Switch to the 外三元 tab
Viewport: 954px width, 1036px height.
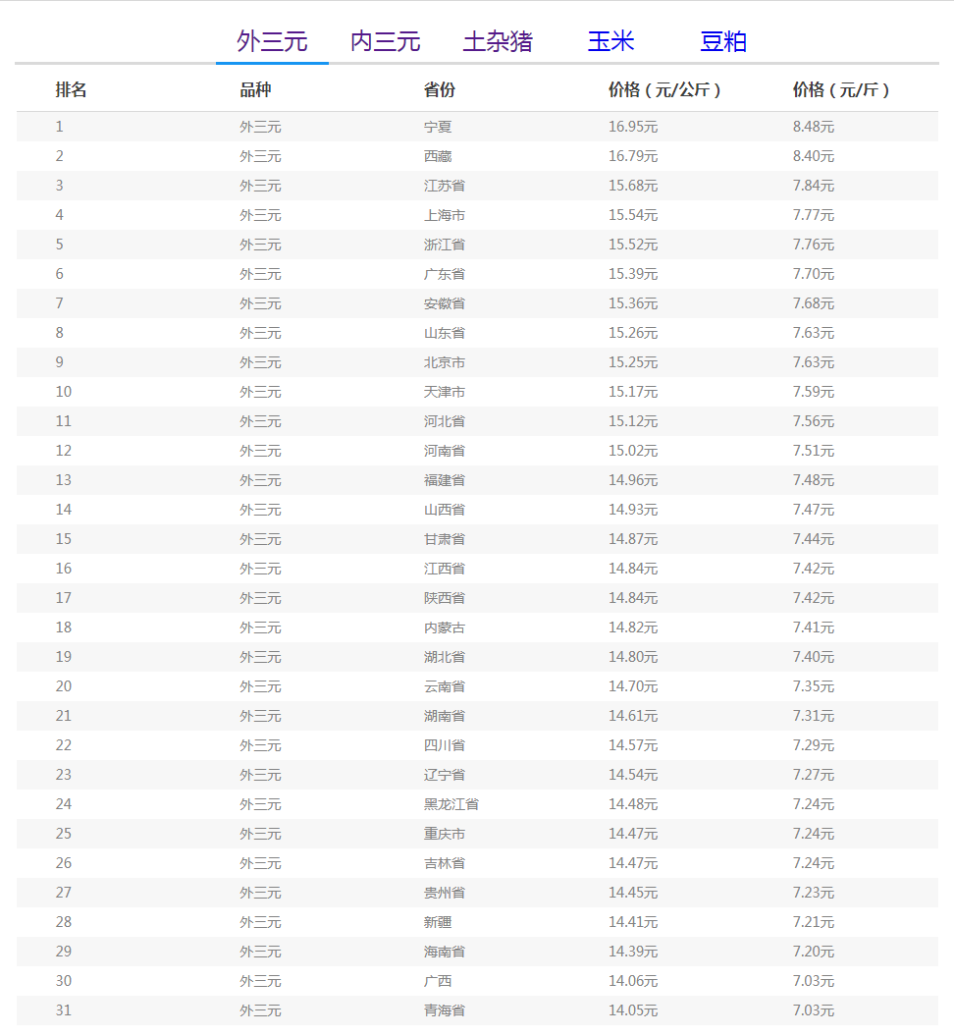[272, 41]
